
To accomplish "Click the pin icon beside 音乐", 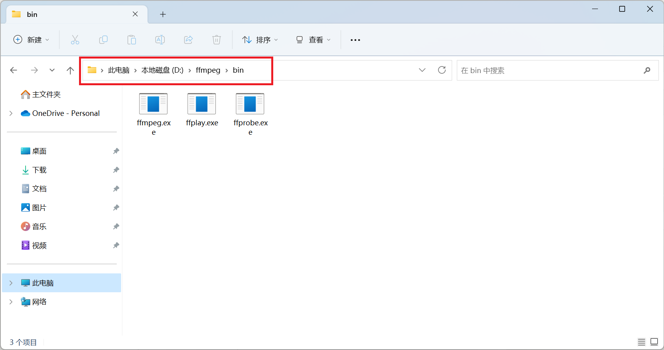I will pyautogui.click(x=116, y=226).
